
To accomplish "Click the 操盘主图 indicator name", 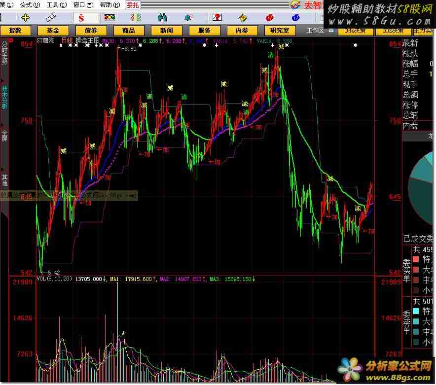I will coord(88,40).
